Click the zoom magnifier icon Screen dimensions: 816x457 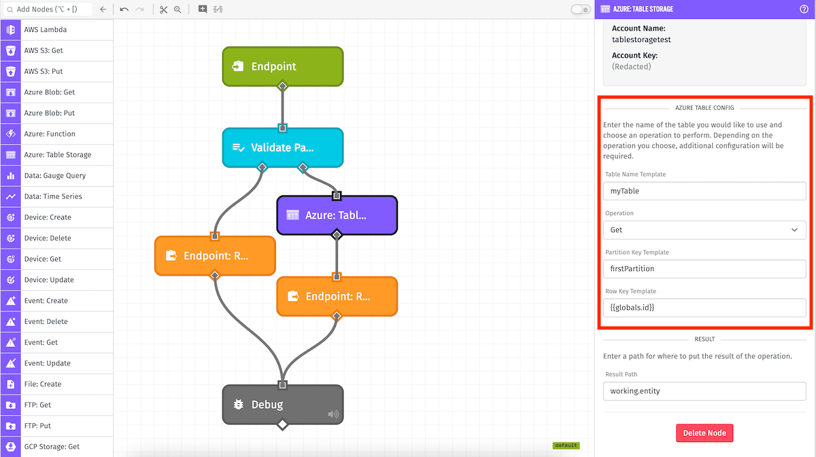pyautogui.click(x=177, y=10)
